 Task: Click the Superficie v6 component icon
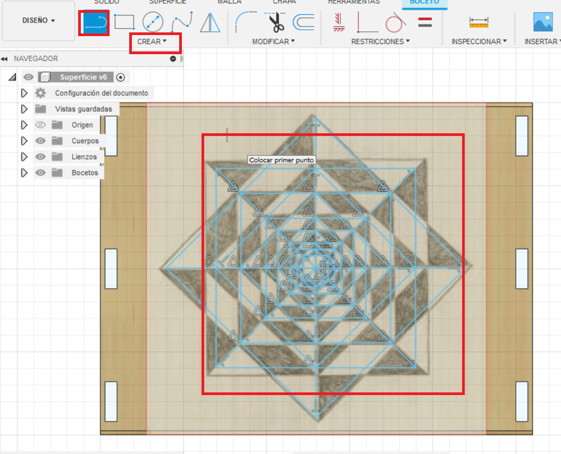(45, 77)
